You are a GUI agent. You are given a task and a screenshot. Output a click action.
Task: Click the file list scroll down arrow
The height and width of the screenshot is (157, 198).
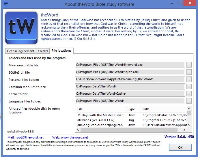point(189,125)
